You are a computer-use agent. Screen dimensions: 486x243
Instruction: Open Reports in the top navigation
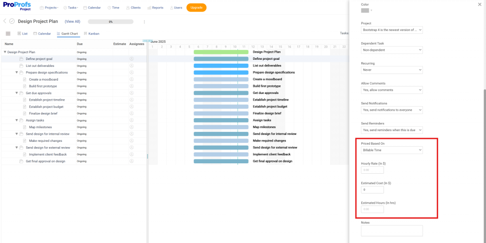pyautogui.click(x=155, y=8)
